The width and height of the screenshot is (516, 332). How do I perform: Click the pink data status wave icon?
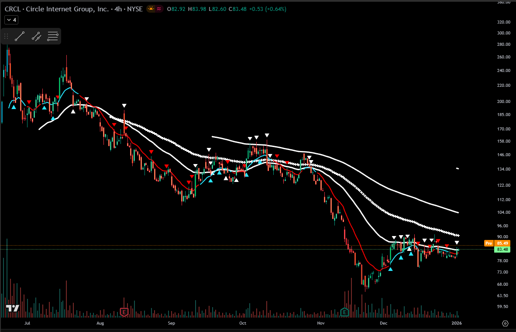point(159,9)
